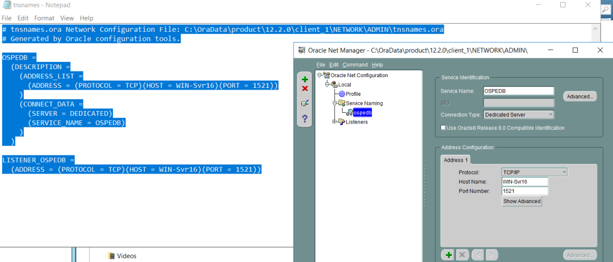Open Notepad File menu
The image size is (613, 262).
coord(7,18)
